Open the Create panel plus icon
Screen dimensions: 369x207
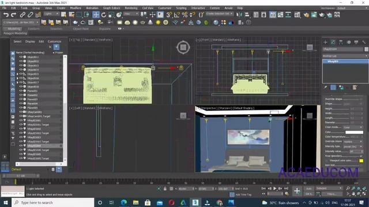pyautogui.click(x=325, y=42)
